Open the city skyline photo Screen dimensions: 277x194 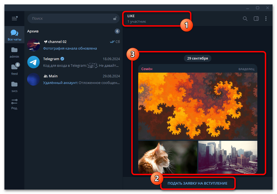(228, 157)
